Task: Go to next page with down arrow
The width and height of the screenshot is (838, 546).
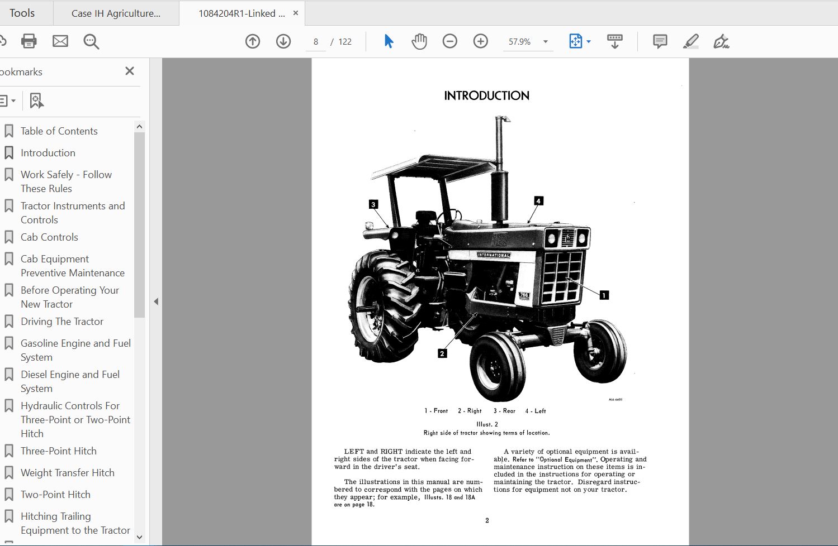Action: click(x=283, y=41)
